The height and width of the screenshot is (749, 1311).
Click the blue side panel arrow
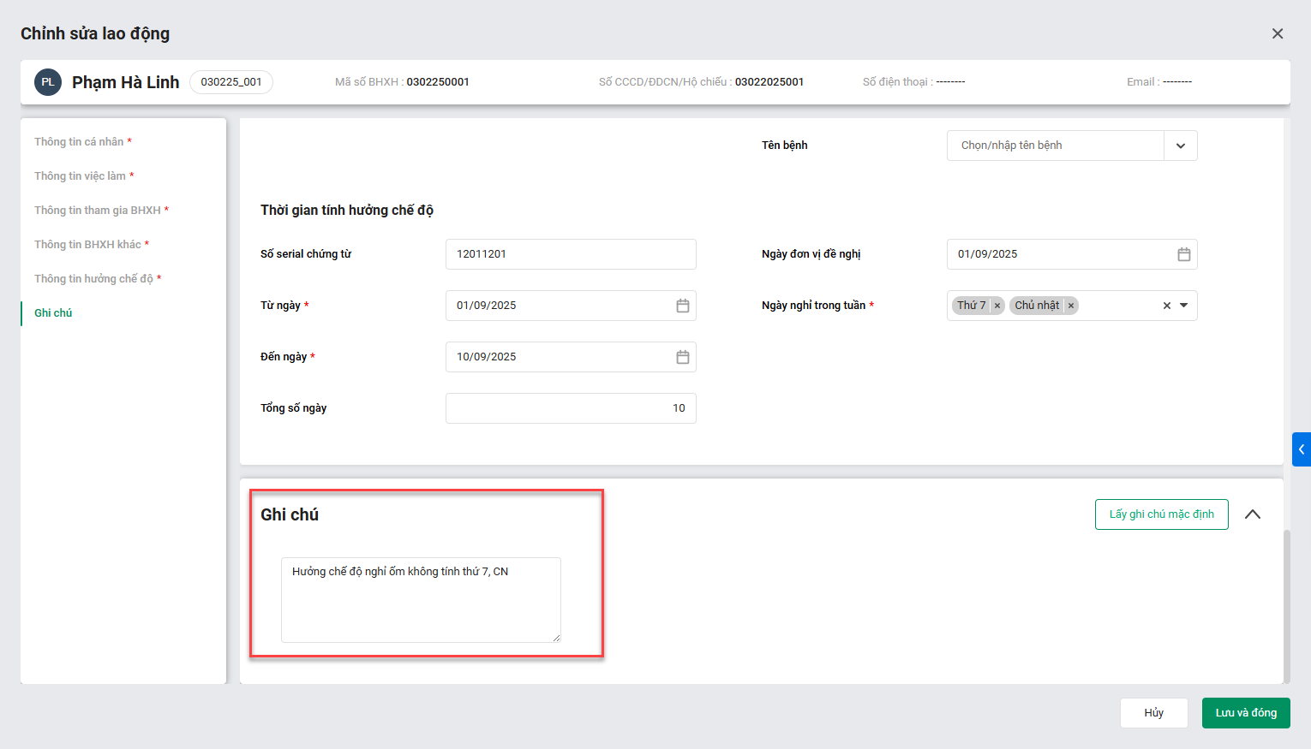[x=1301, y=449]
